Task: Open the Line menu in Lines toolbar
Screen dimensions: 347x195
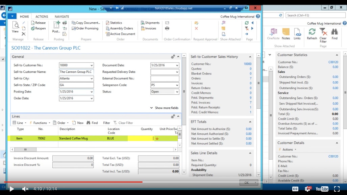Action: click(x=20, y=123)
